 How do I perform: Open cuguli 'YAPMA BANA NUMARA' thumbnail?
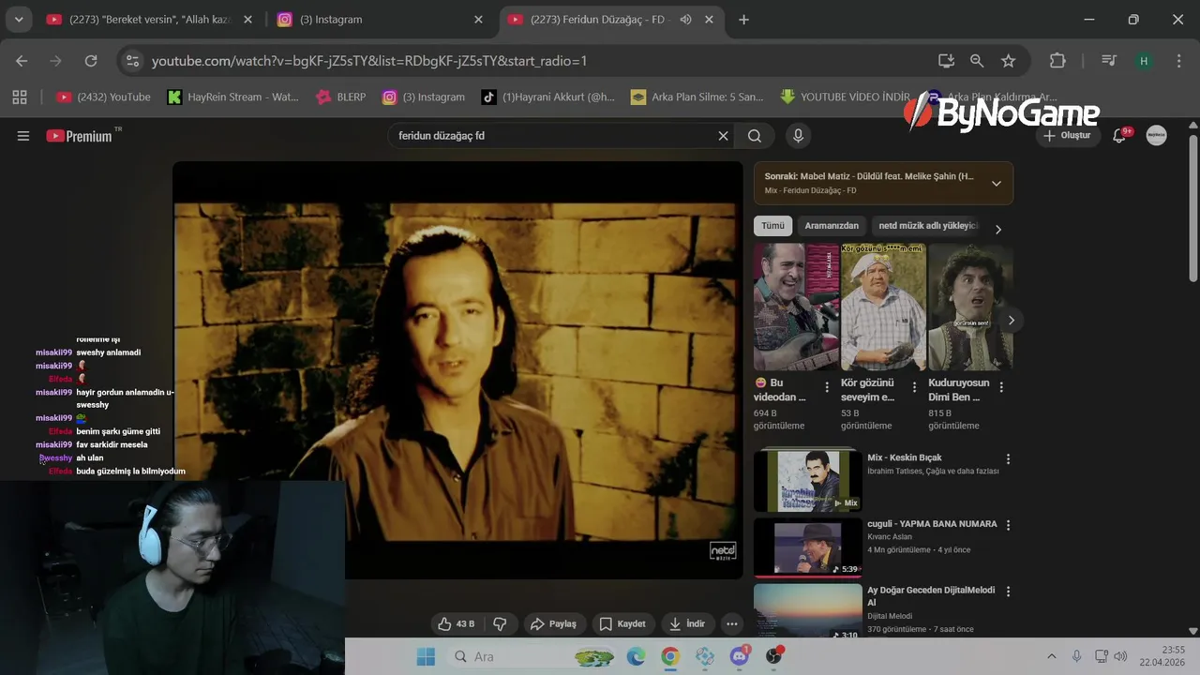[808, 547]
